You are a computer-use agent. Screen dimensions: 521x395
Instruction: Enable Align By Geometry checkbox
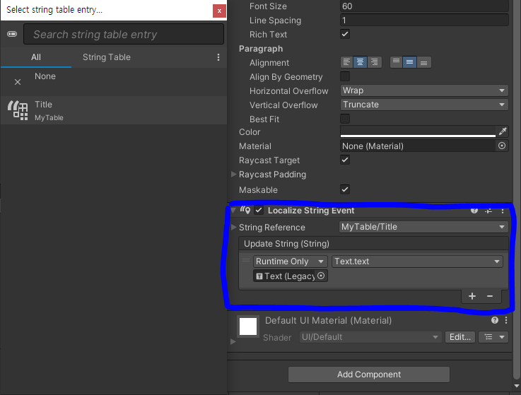[345, 76]
